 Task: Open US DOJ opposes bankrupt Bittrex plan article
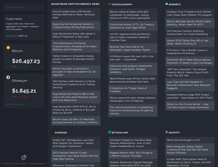click(x=133, y=37)
